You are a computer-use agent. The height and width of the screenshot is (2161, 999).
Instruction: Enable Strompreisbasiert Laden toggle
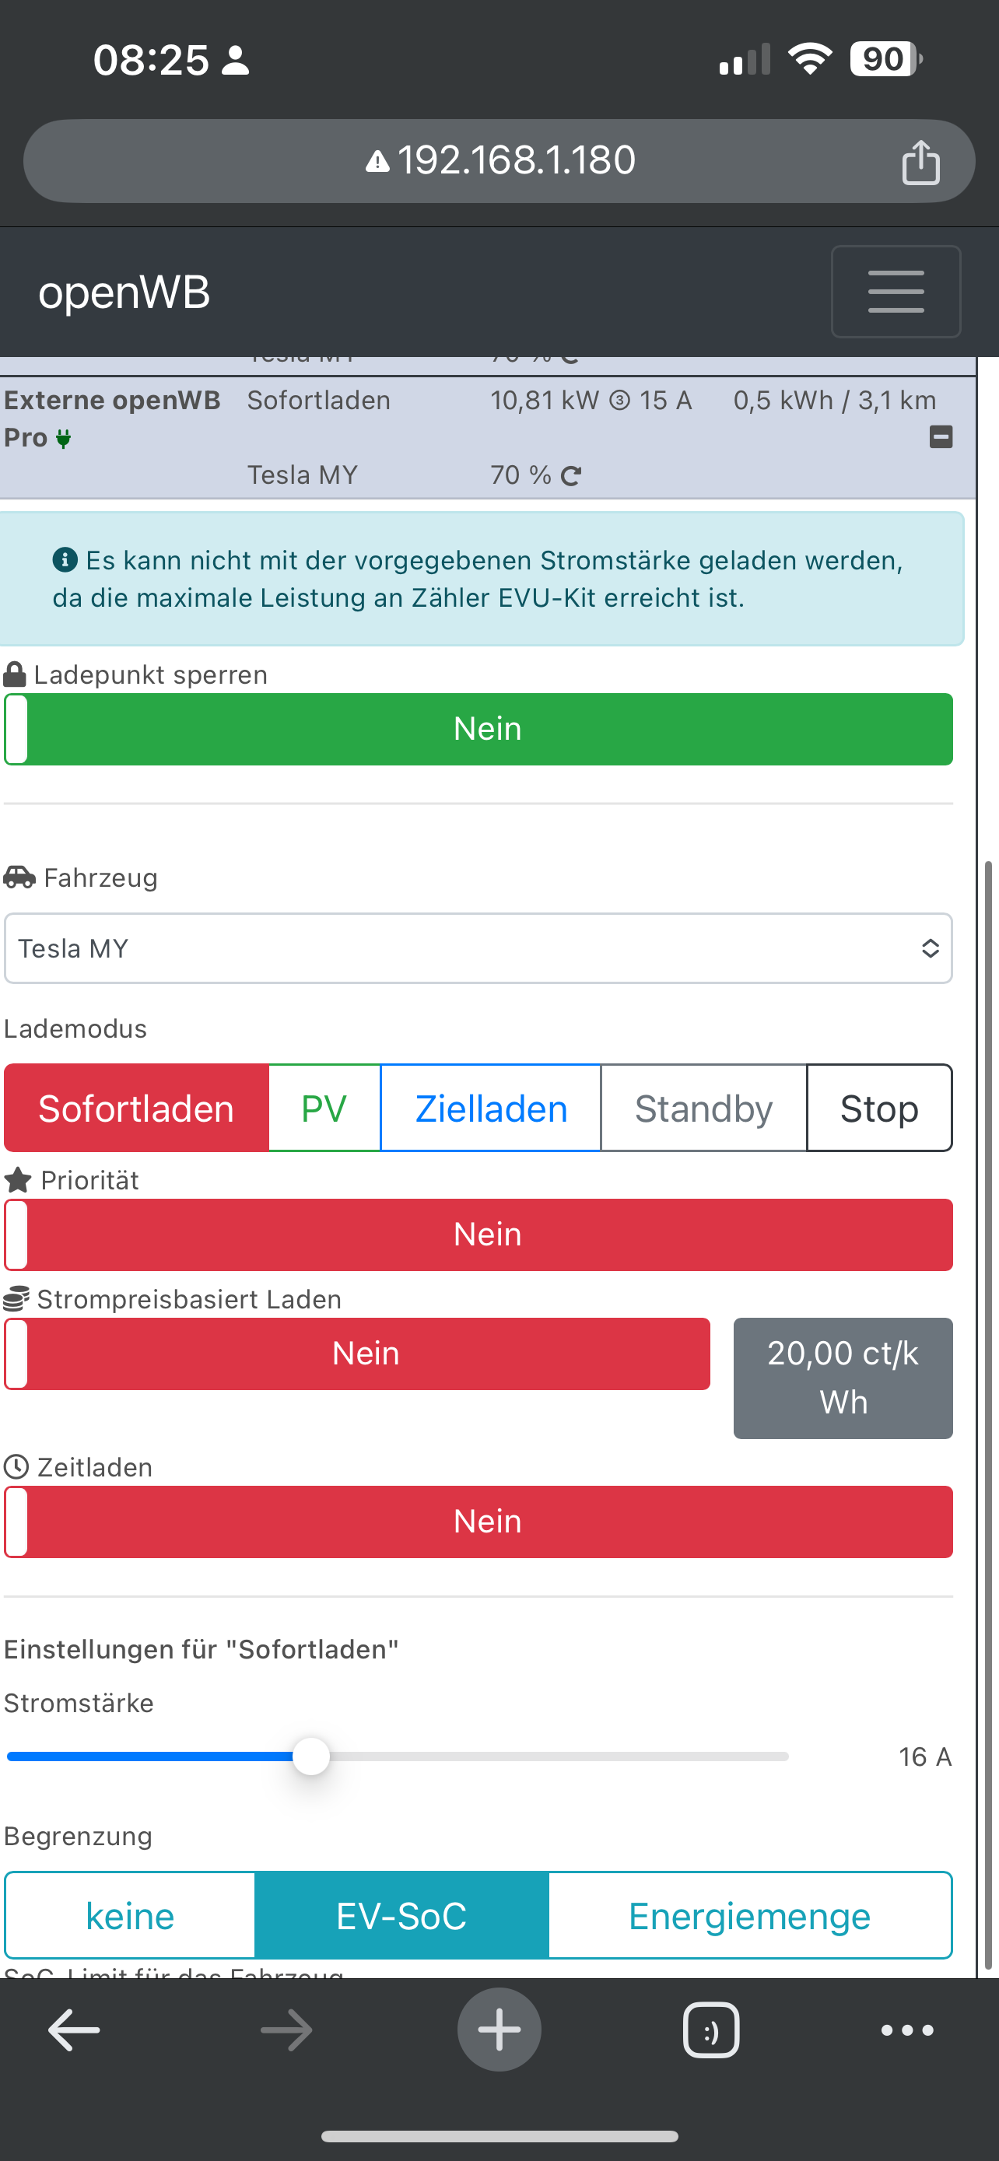click(x=357, y=1354)
